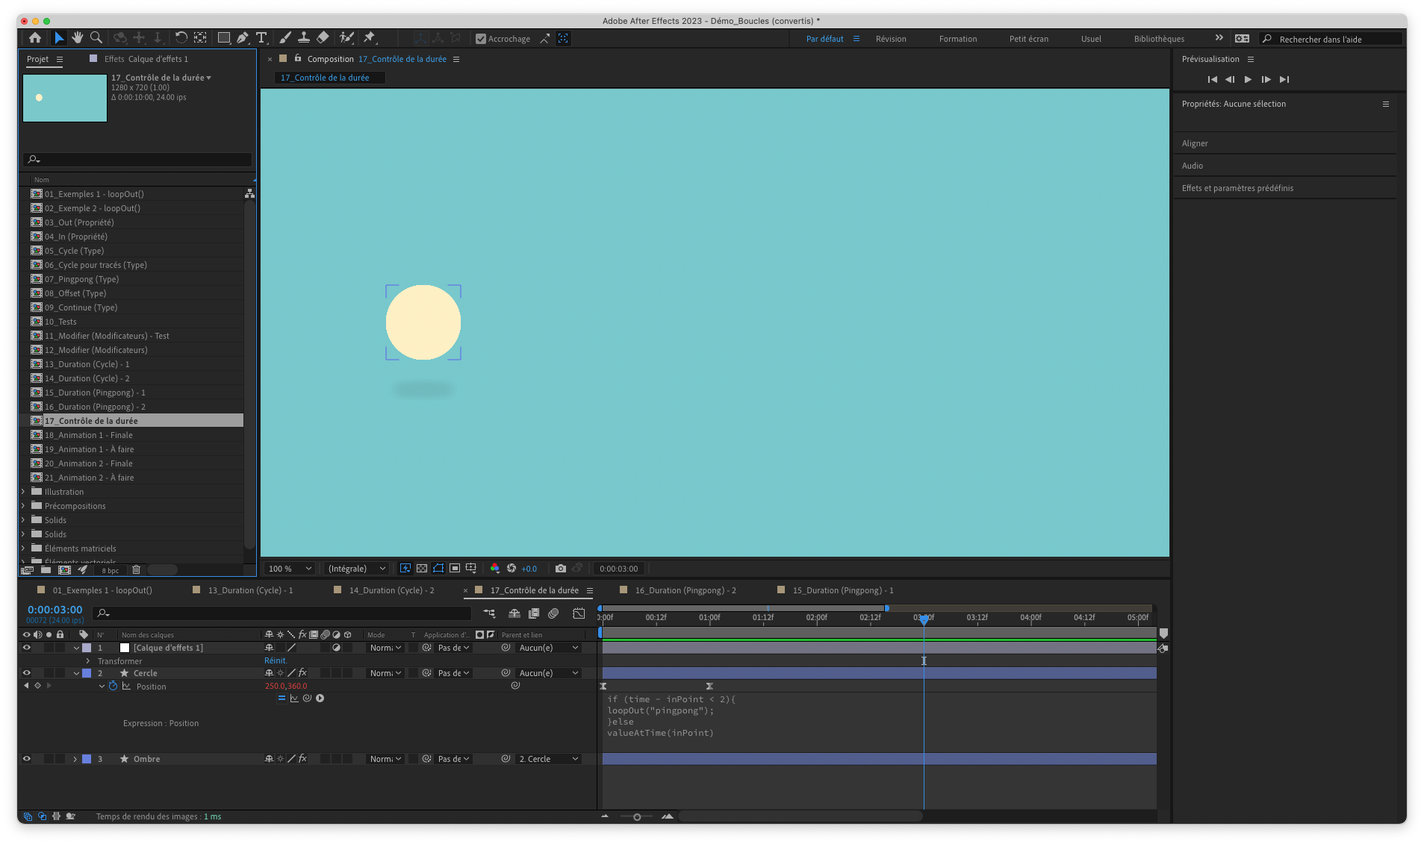Image resolution: width=1424 pixels, height=844 pixels.
Task: Hide the Cercle layer with eye icon
Action: coord(27,673)
